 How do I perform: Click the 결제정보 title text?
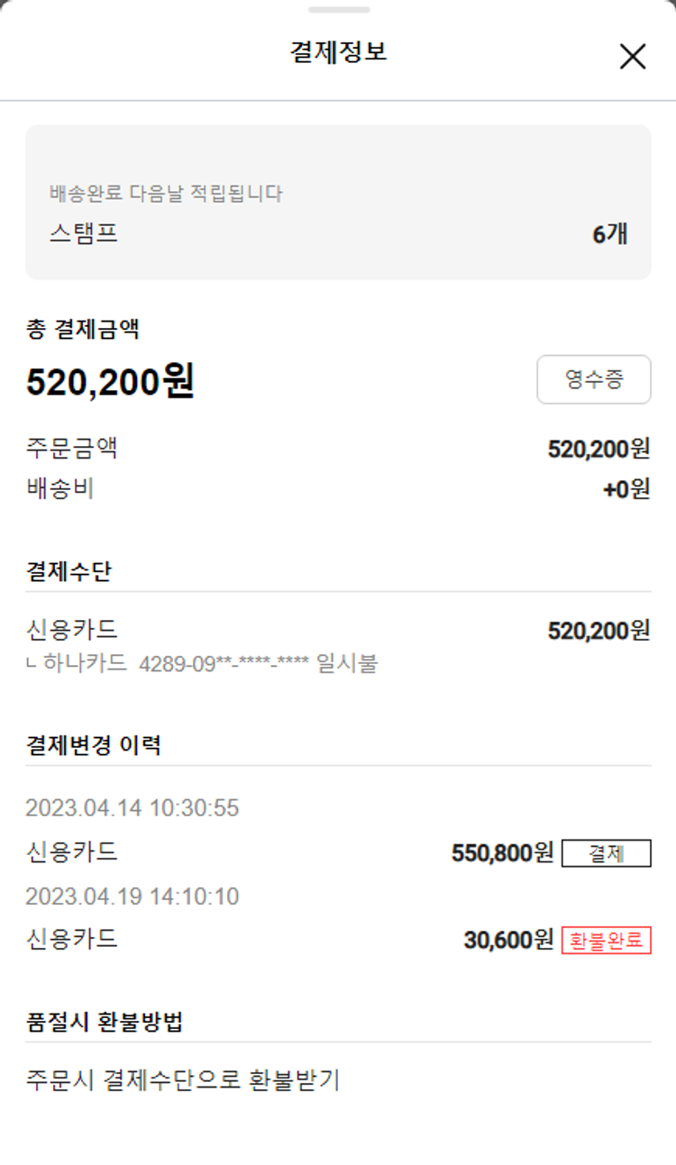click(x=338, y=52)
